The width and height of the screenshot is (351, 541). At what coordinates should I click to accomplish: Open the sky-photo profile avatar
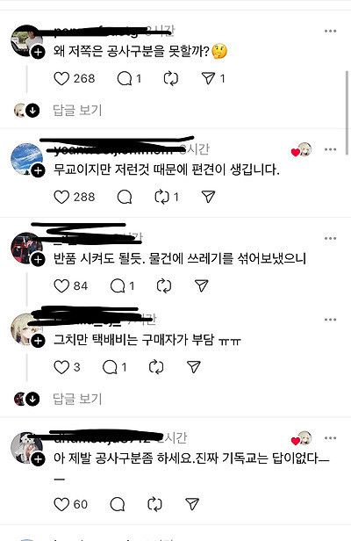[x=27, y=160]
